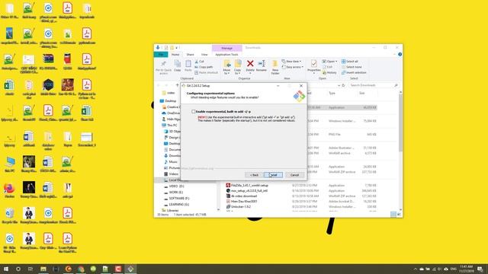
Task: Open Easy access dropdown in ribbon
Action: point(293,67)
